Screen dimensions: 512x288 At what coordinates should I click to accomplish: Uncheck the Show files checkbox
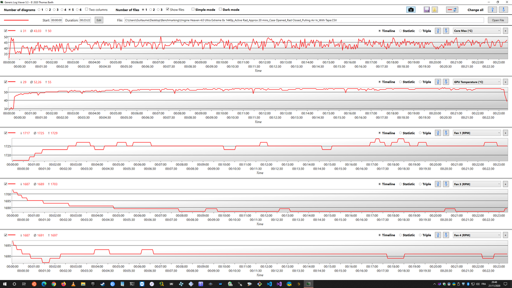pyautogui.click(x=168, y=10)
